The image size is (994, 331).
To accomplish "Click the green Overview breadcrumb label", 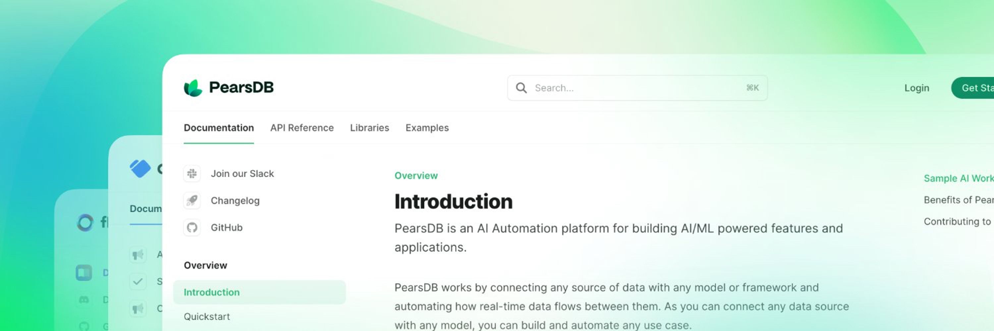I will (416, 176).
